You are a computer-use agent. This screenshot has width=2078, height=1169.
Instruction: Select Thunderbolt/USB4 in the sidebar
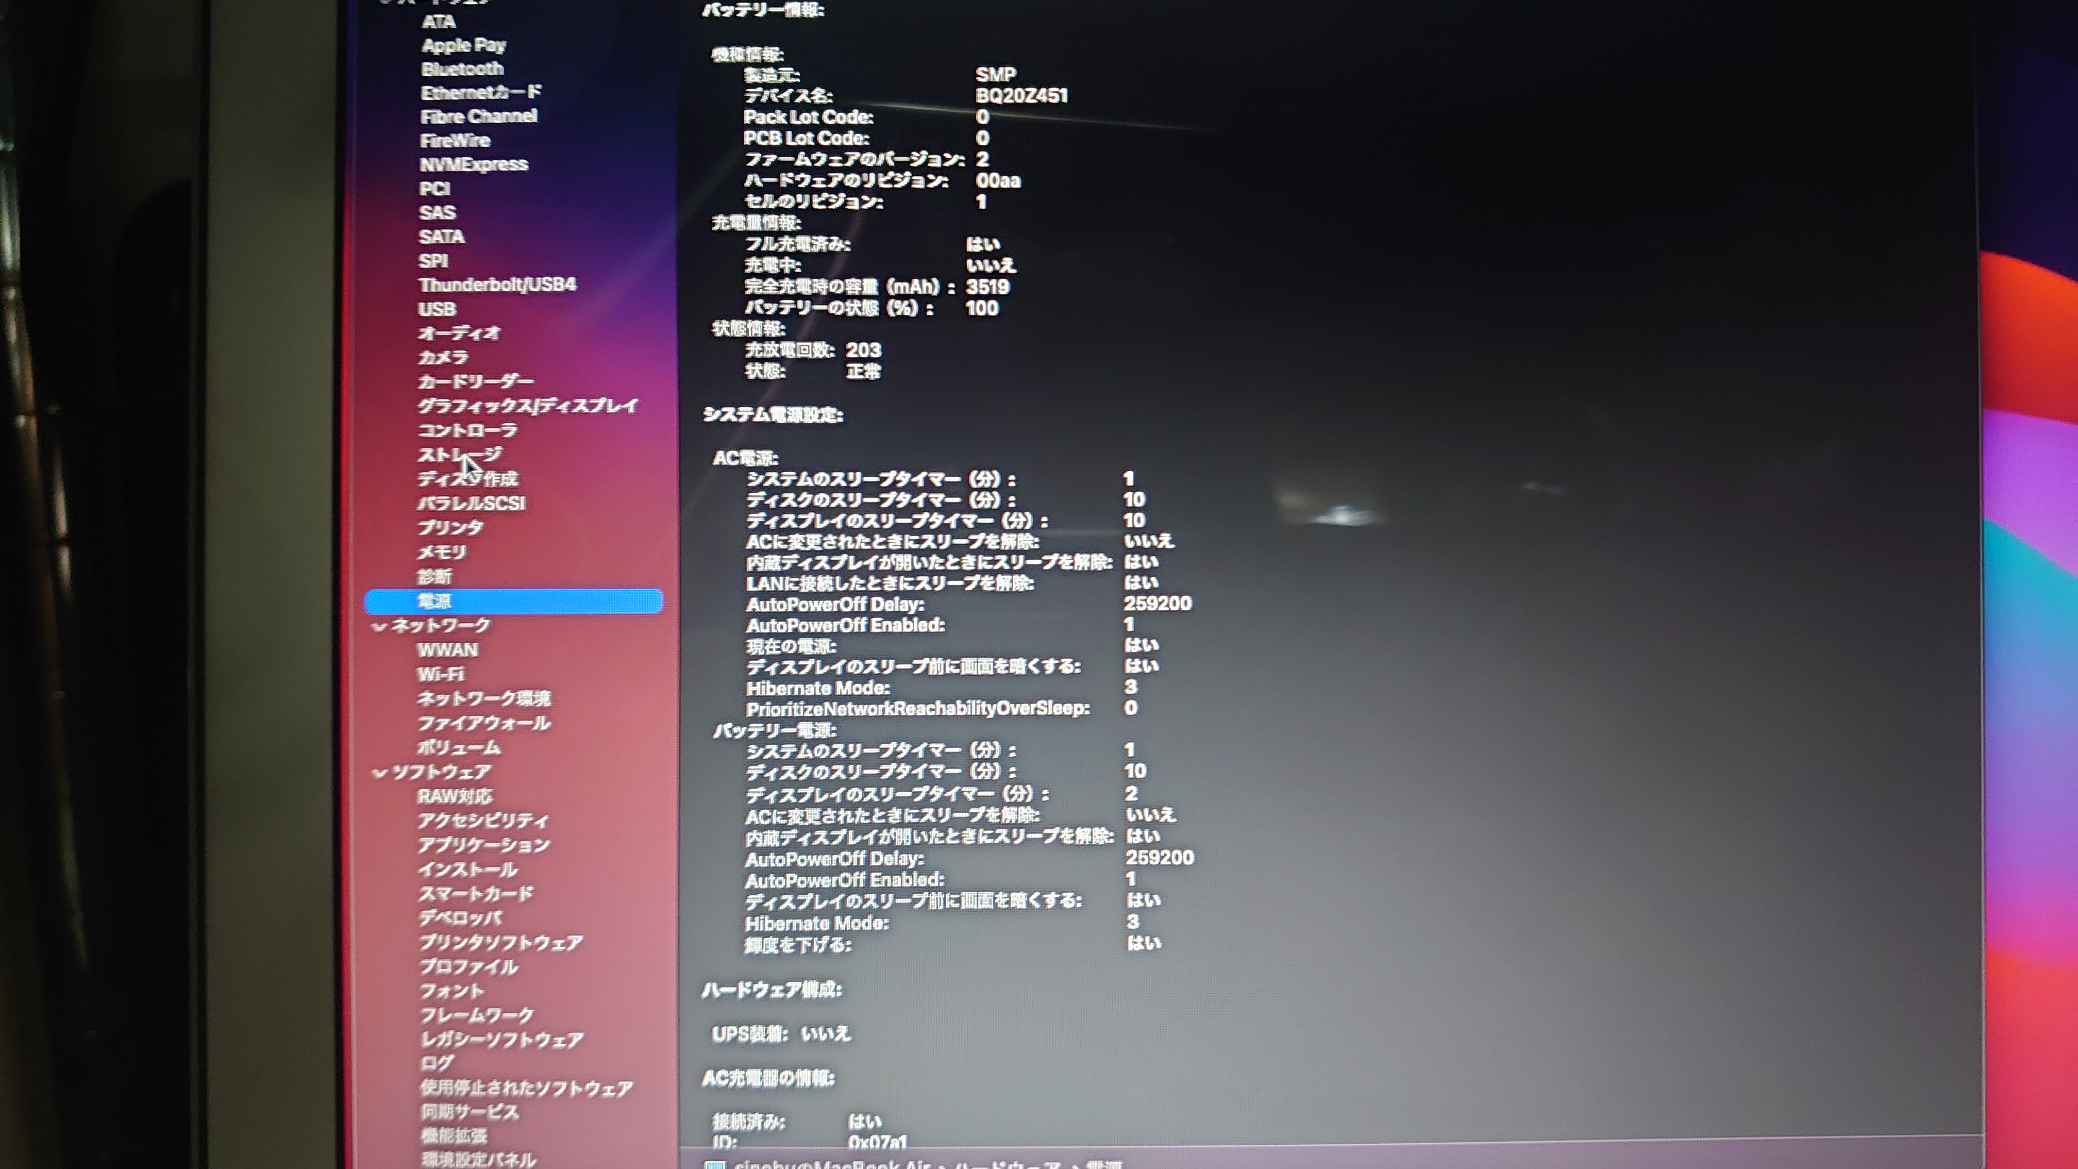click(x=497, y=285)
